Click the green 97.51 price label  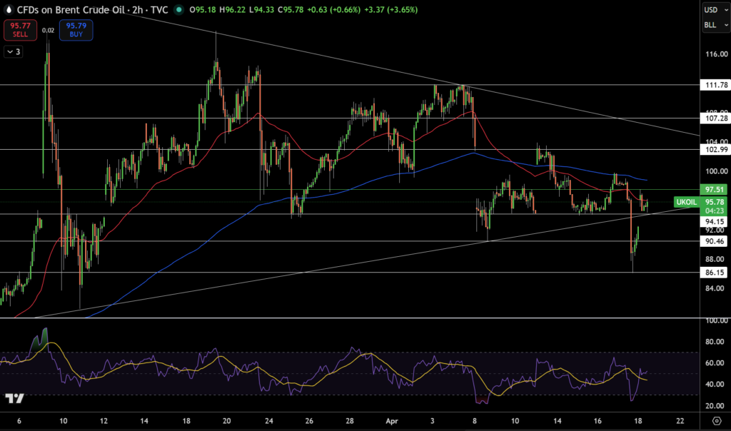(x=715, y=189)
